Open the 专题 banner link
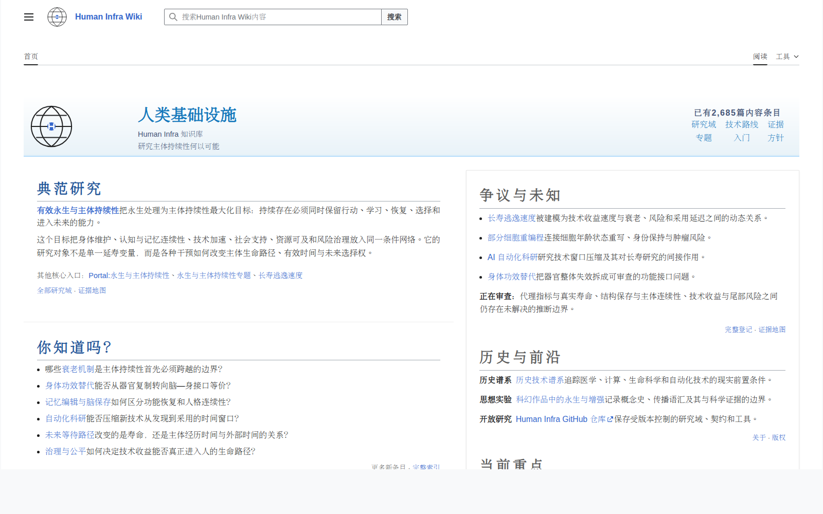823x514 pixels. [704, 138]
